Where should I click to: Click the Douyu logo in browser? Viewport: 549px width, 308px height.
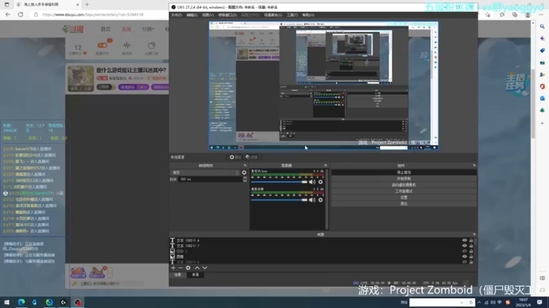tap(73, 29)
